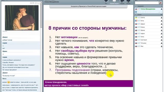Click the lock icon above chat photo
This screenshot has height=92, width=164.
(31, 3)
